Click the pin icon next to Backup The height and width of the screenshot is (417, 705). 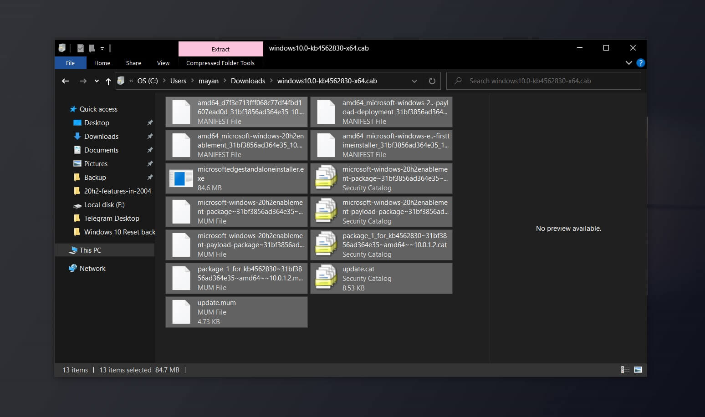150,178
